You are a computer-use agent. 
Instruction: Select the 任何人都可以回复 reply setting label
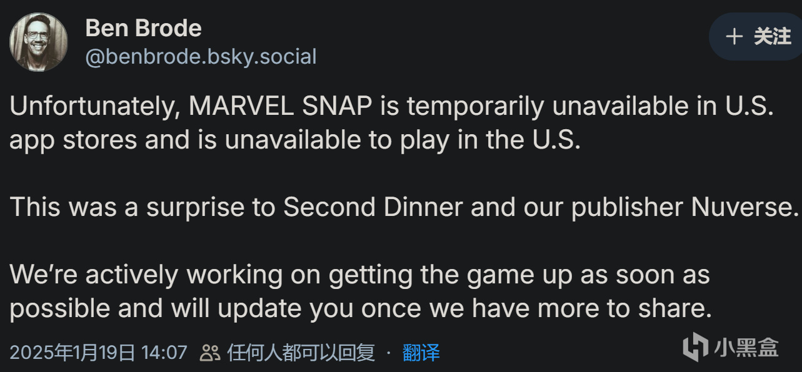[301, 353]
